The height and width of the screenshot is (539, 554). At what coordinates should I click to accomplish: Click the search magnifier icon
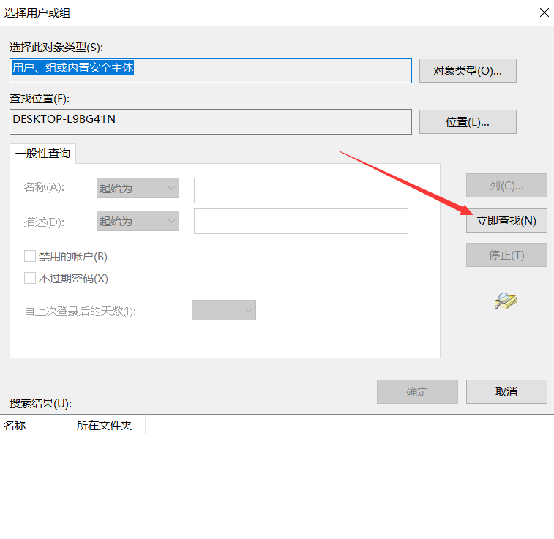[x=506, y=301]
